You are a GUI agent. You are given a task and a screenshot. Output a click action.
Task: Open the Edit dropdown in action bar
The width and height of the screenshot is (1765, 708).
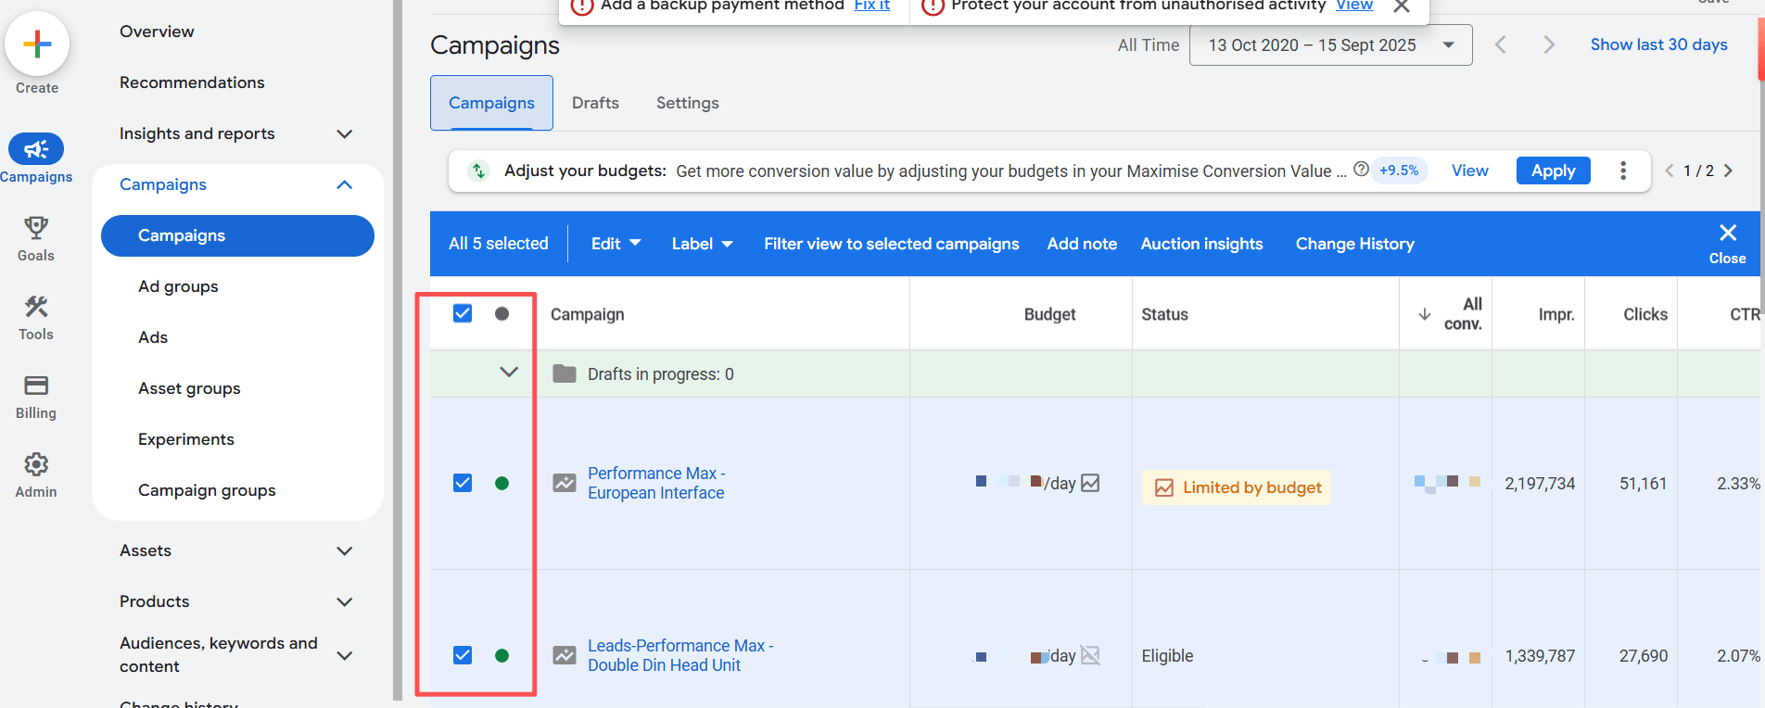pyautogui.click(x=616, y=244)
